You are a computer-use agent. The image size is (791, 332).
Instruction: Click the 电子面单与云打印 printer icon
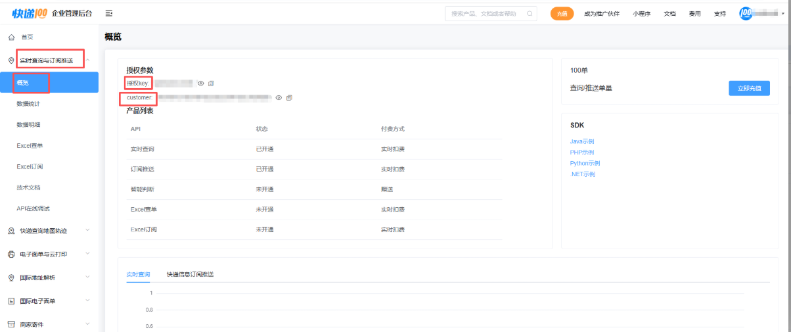click(11, 254)
